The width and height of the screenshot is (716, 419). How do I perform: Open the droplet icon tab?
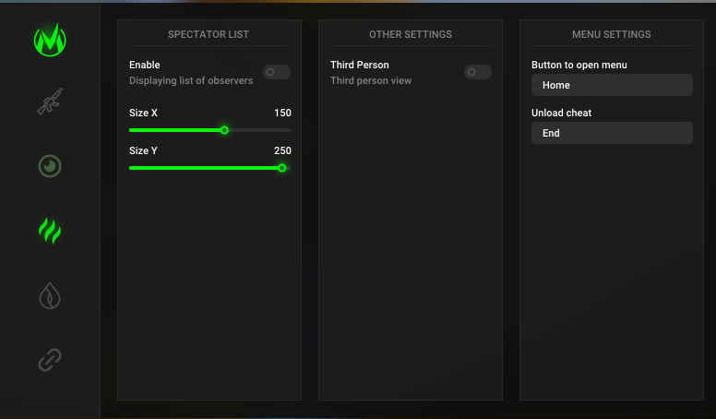click(x=50, y=295)
